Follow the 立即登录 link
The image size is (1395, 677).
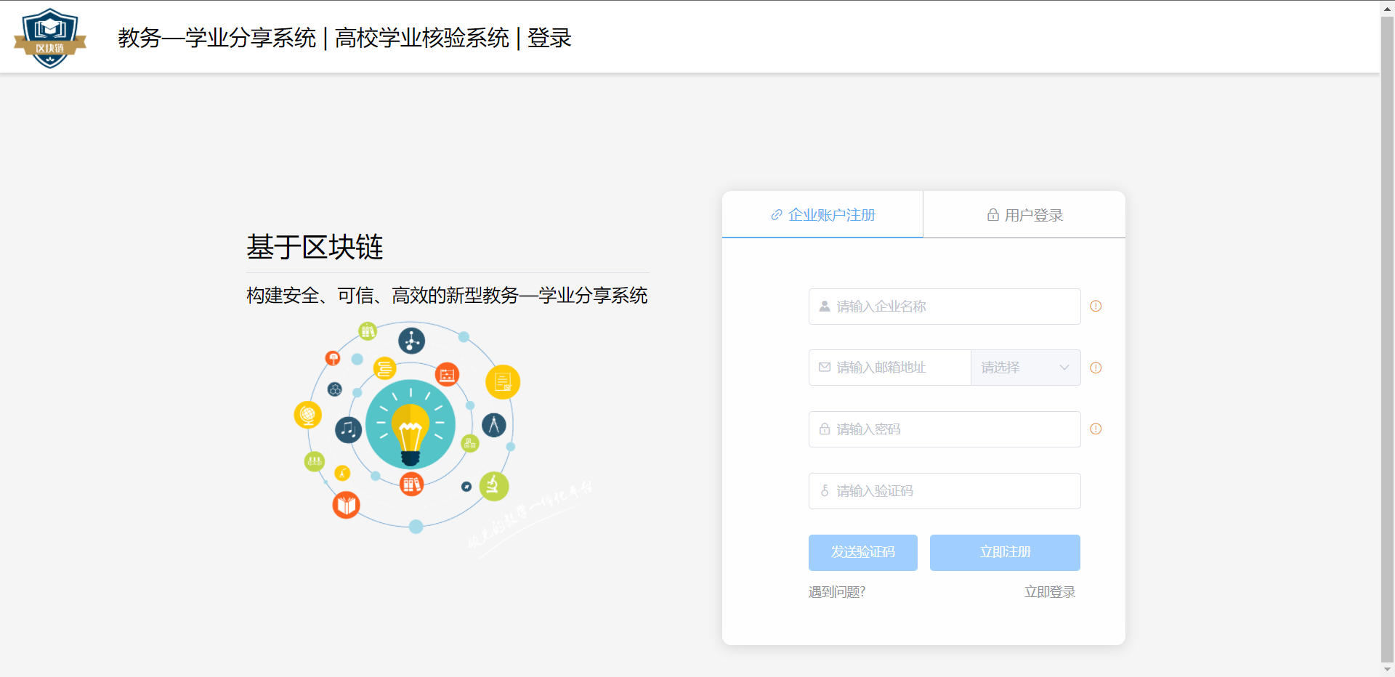pos(1049,592)
